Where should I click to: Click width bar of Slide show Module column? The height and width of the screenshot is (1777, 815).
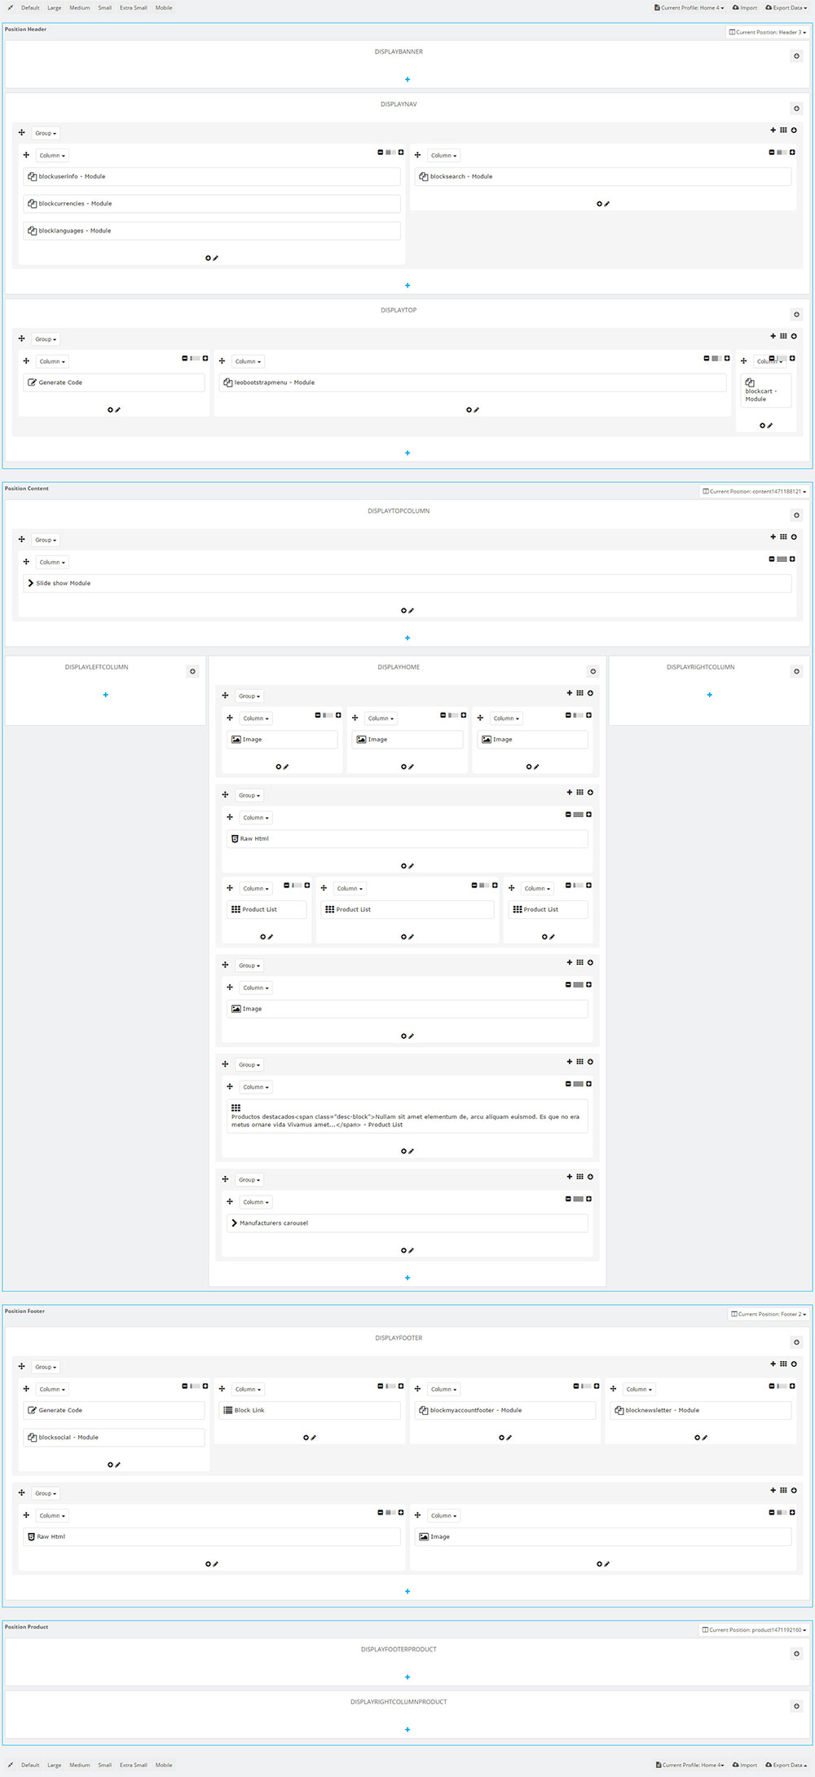pyautogui.click(x=782, y=559)
